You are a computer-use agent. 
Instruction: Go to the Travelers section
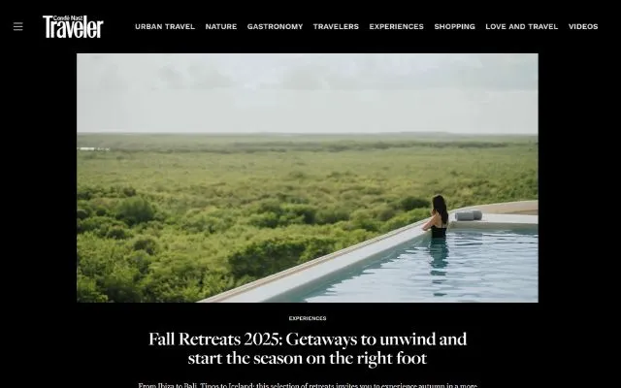click(x=336, y=26)
